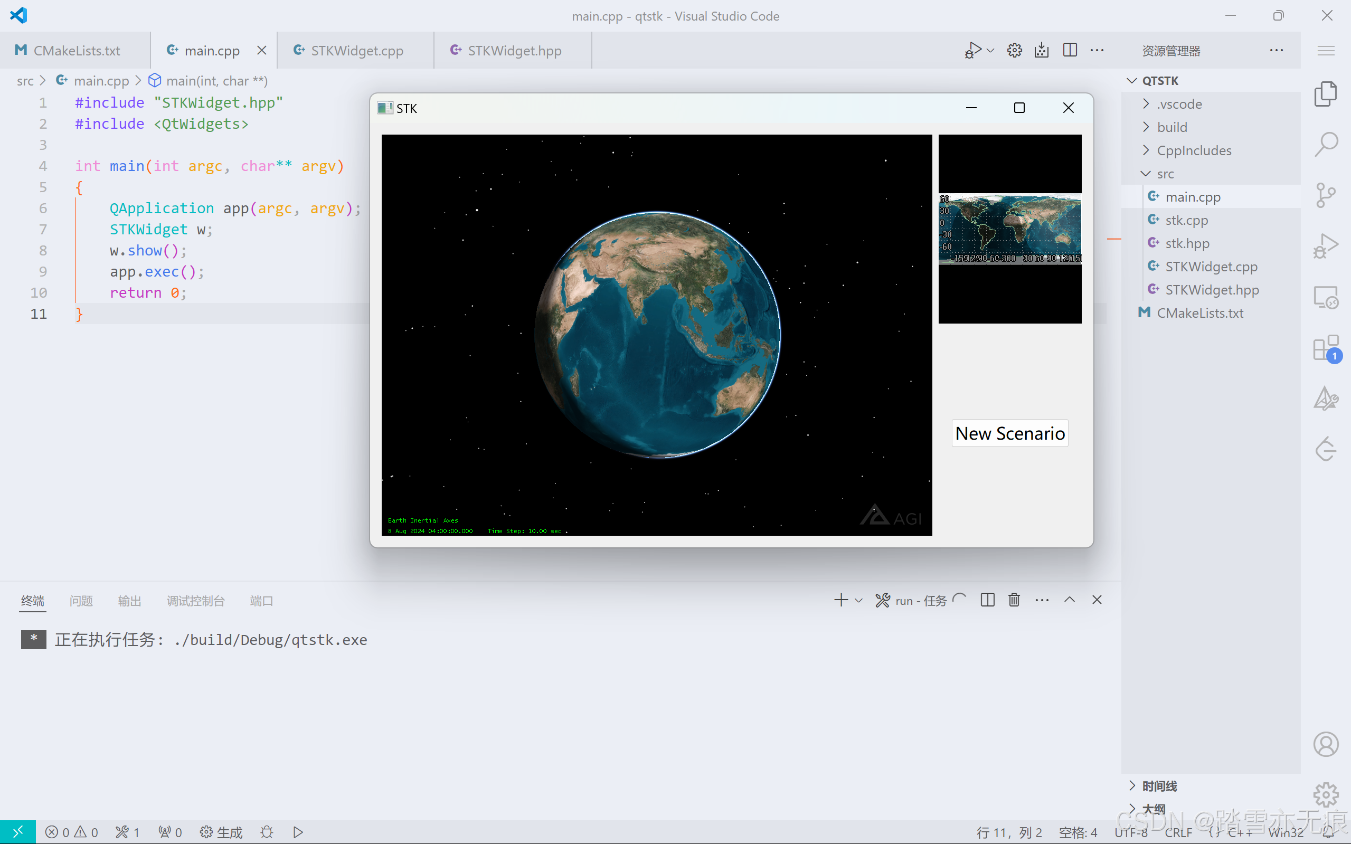Image resolution: width=1351 pixels, height=844 pixels.
Task: Expand the .vscode folder
Action: coord(1211,104)
